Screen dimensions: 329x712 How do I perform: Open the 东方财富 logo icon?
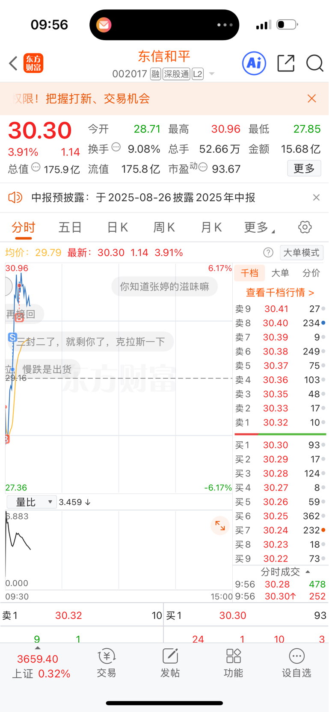(x=33, y=63)
